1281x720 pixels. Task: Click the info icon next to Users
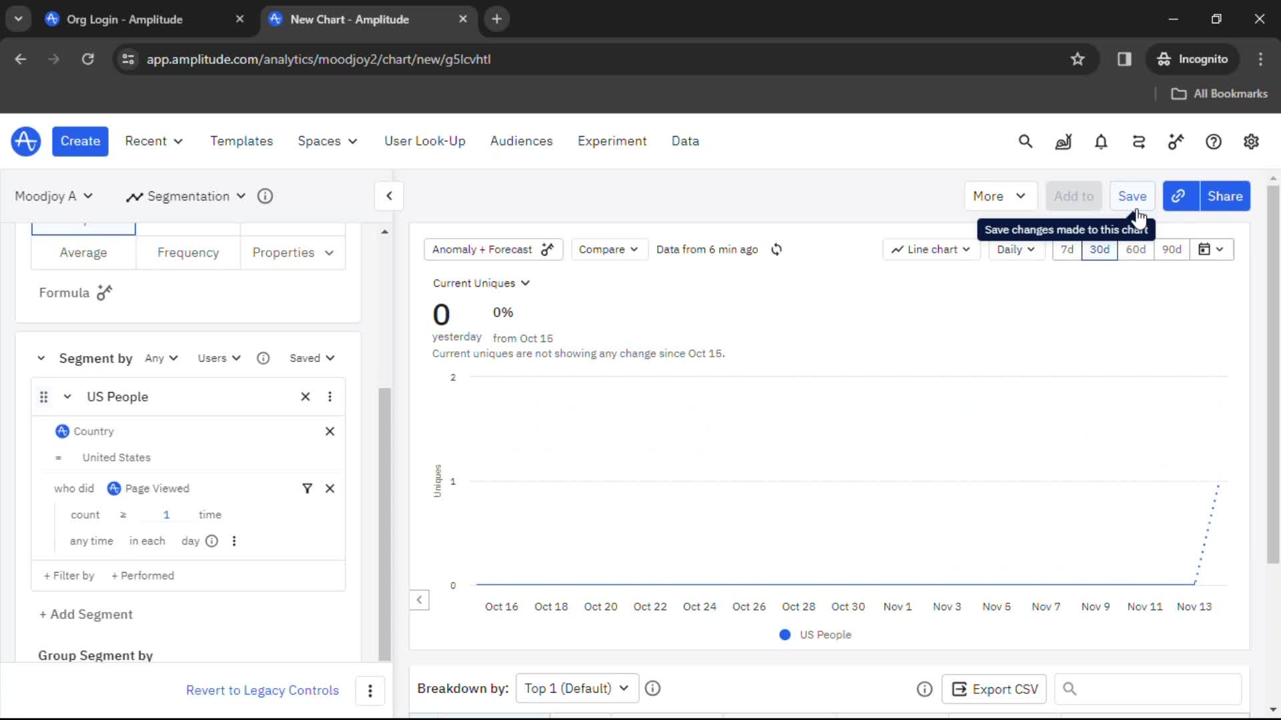pos(264,358)
